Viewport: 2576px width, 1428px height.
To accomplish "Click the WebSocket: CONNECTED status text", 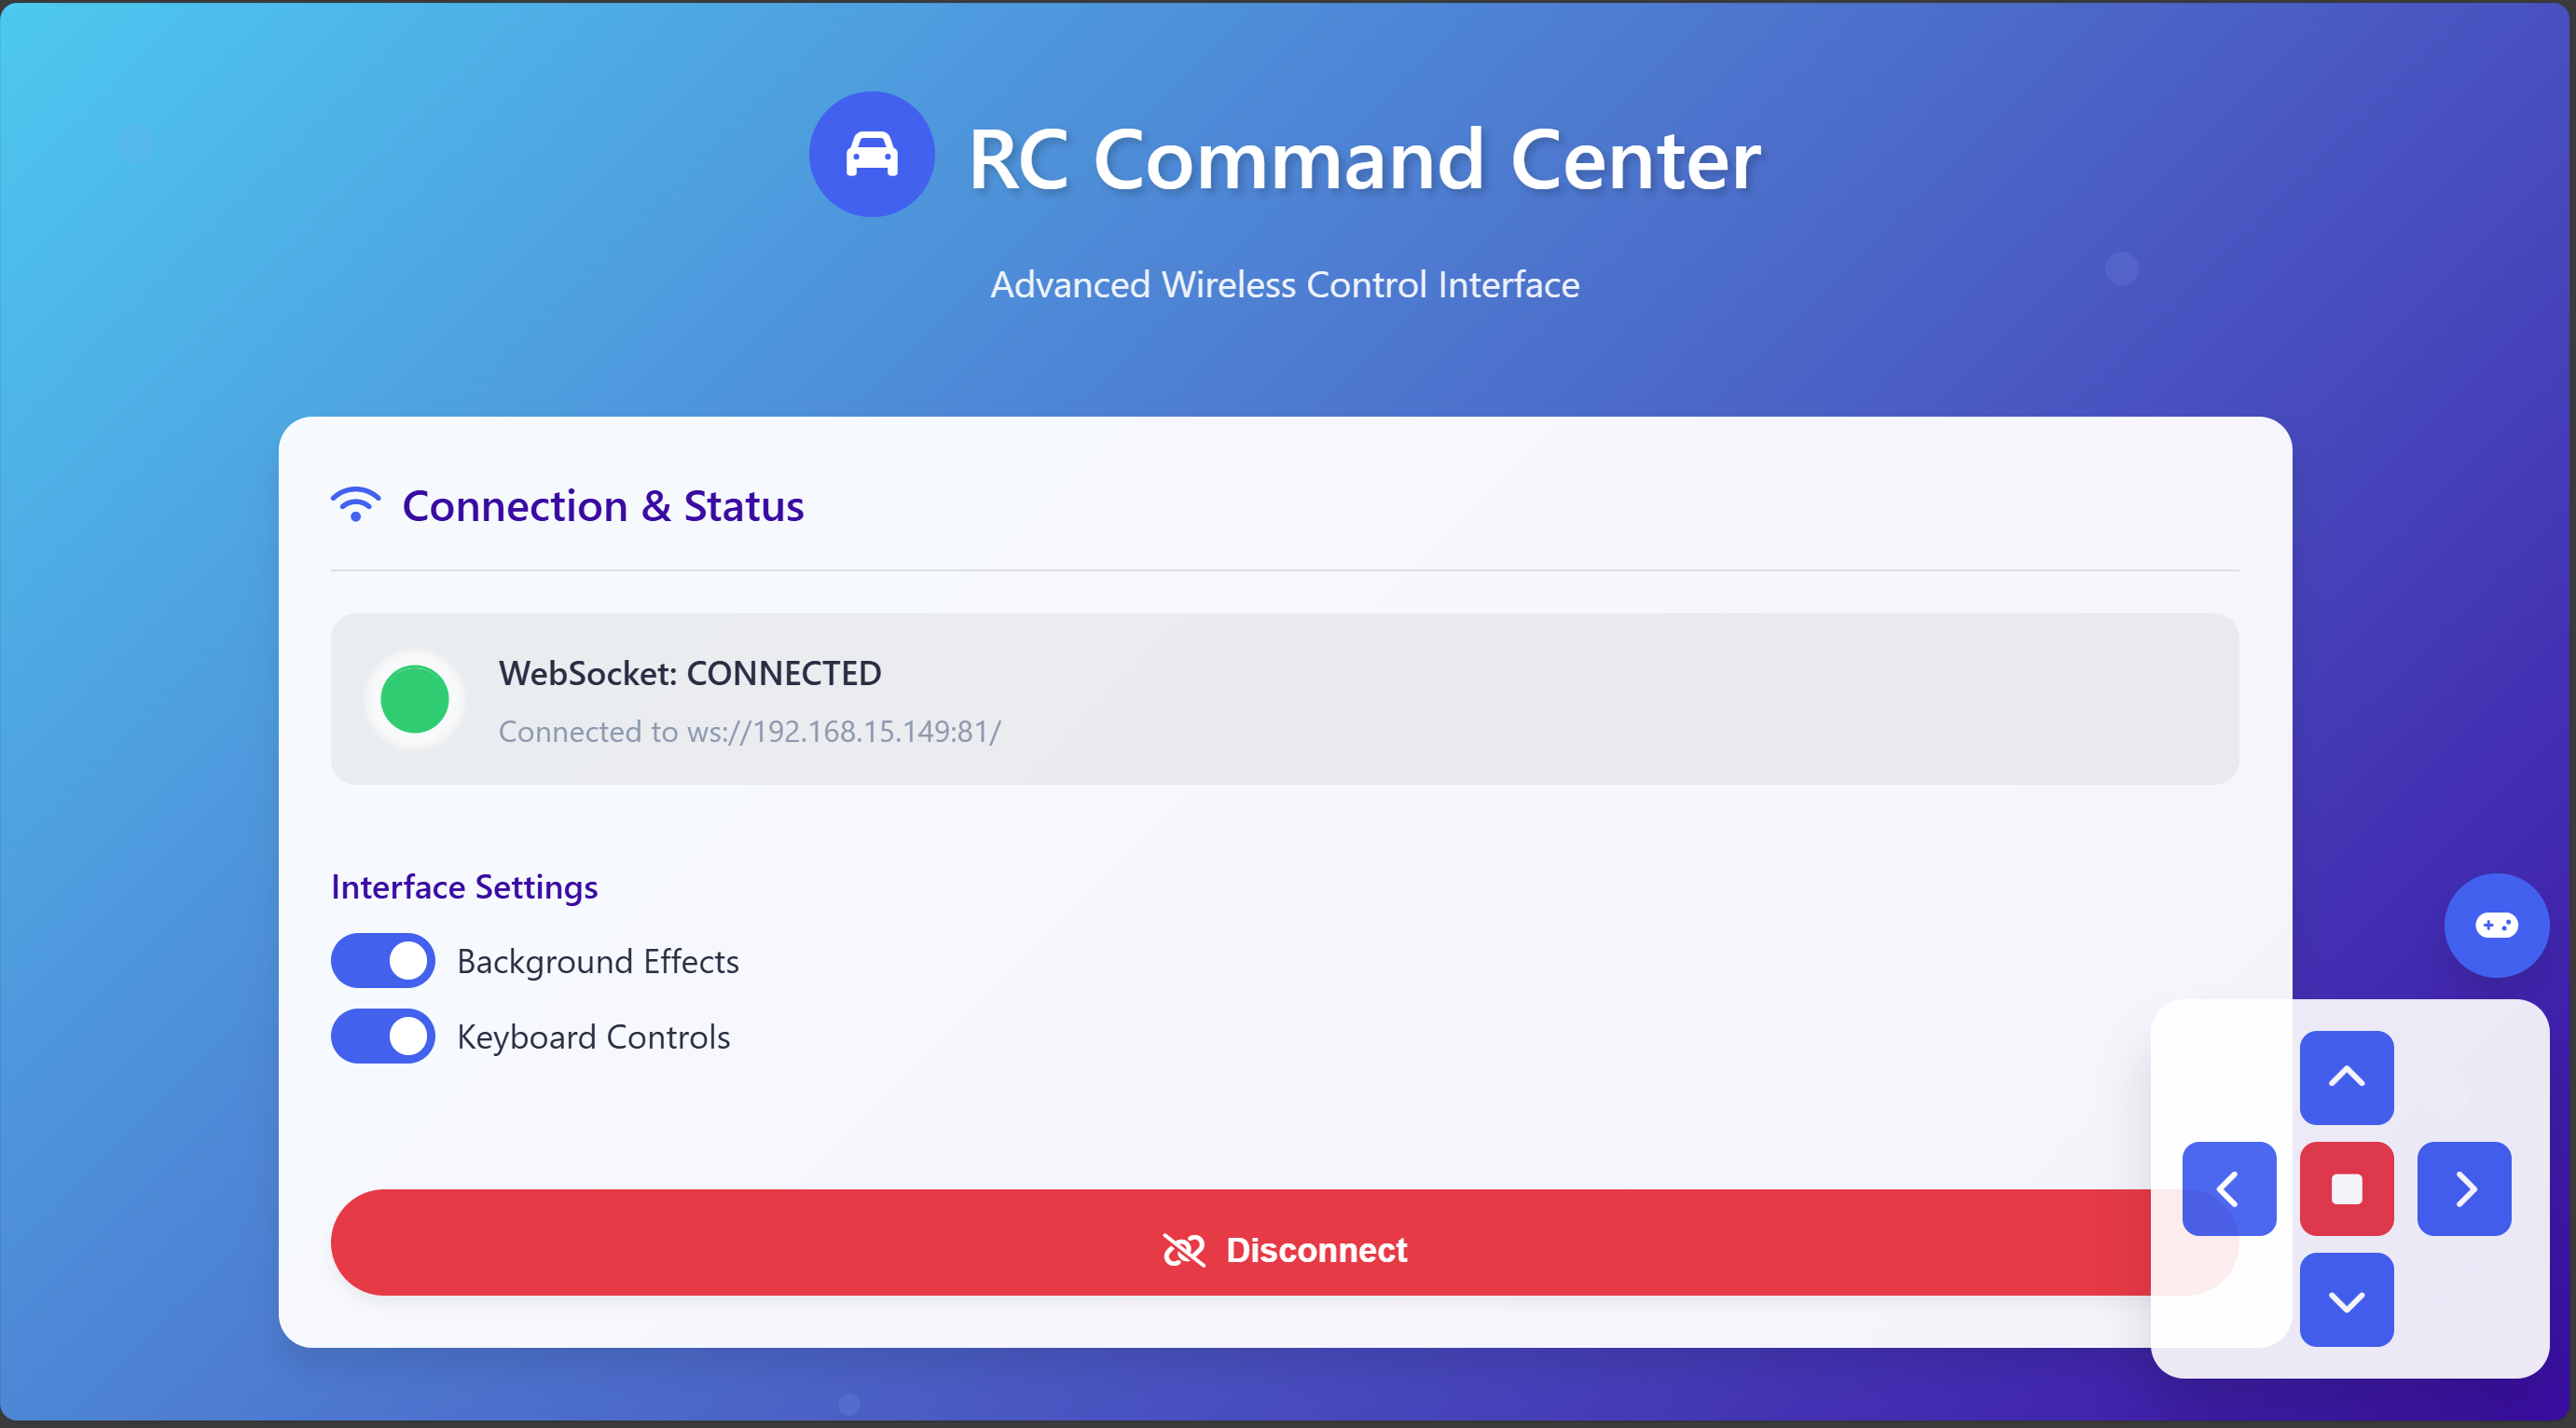I will (689, 673).
